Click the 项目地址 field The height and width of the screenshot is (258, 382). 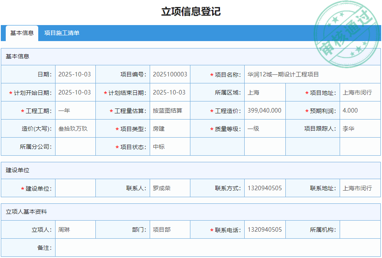click(360, 92)
